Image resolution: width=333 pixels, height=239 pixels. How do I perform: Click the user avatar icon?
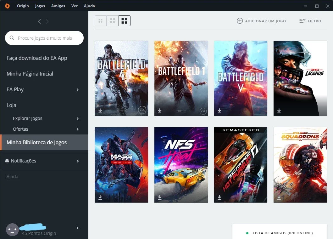click(x=12, y=230)
